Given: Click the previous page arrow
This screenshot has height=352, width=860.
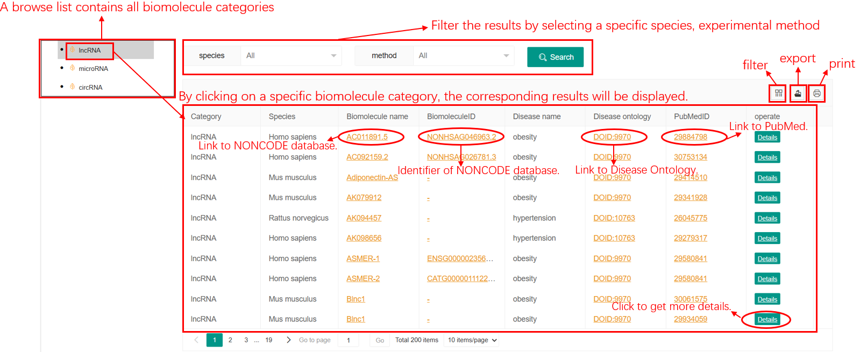Looking at the screenshot, I should (196, 340).
